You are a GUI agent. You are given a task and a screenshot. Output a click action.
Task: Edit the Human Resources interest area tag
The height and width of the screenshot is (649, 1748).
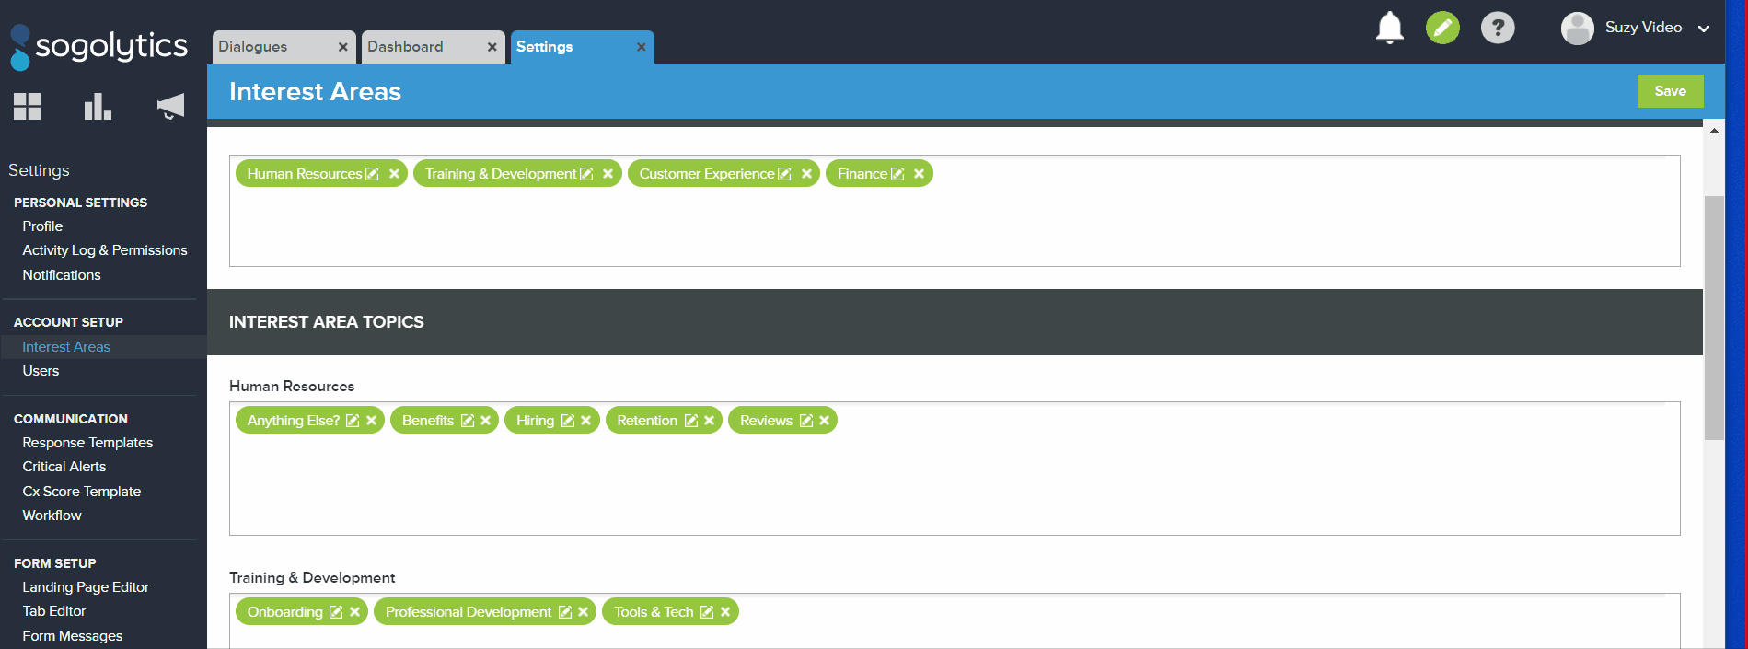tap(373, 174)
